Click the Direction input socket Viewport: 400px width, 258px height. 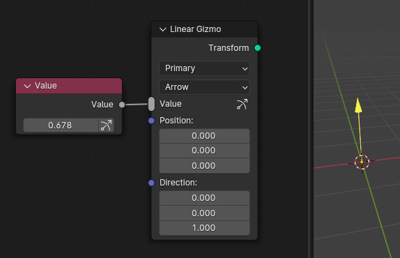tap(151, 183)
